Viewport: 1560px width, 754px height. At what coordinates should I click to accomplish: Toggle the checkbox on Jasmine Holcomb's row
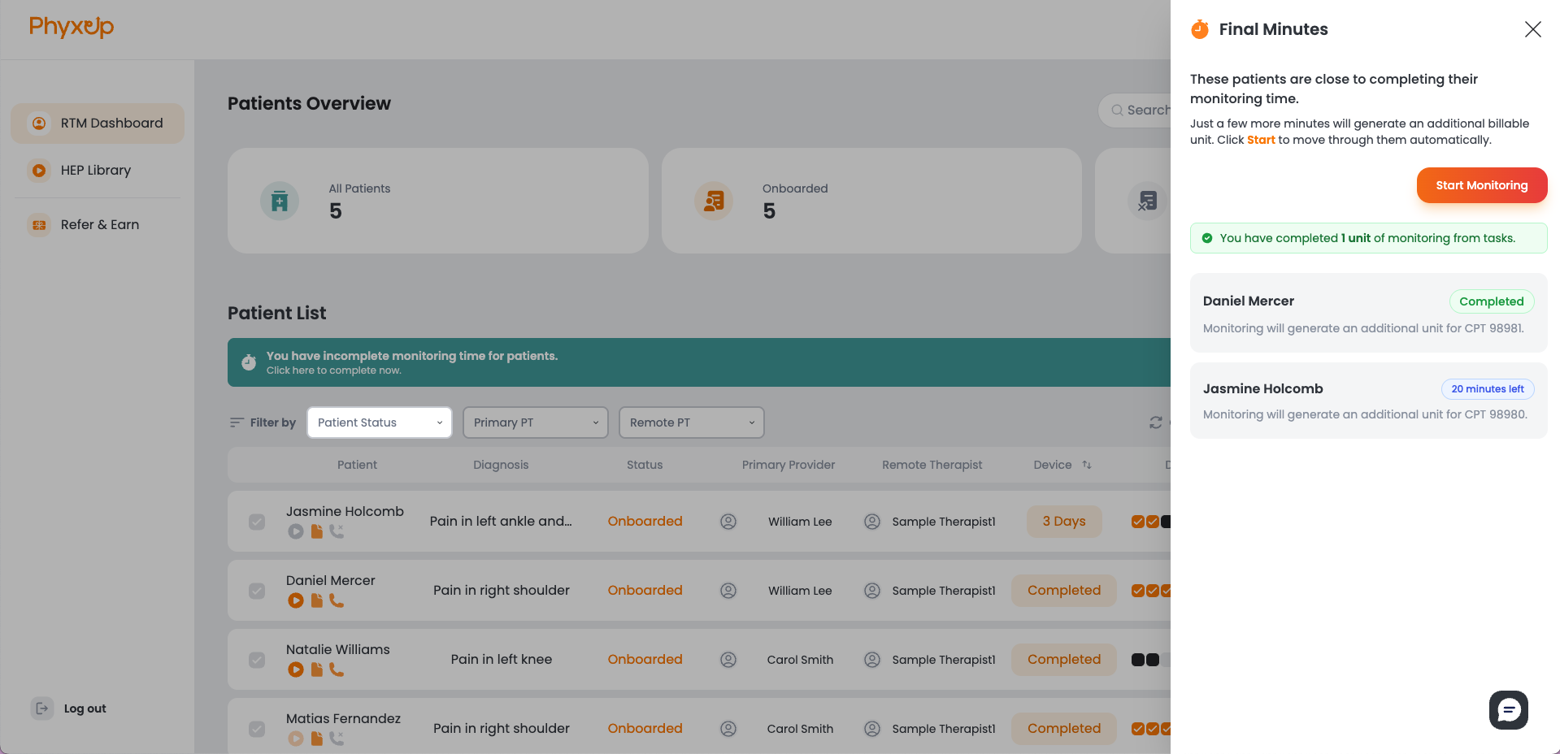coord(257,522)
